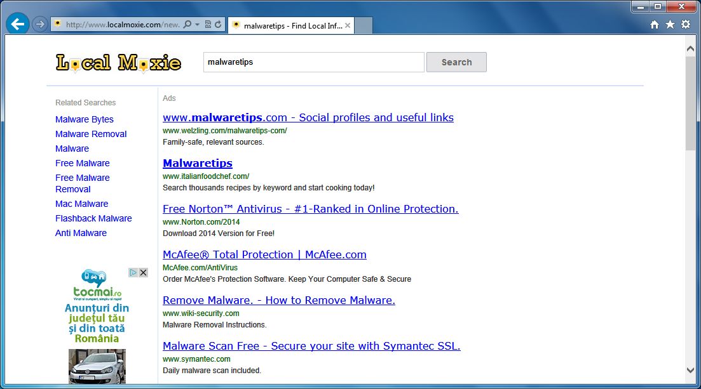The width and height of the screenshot is (701, 389).
Task: Open the plain Malware related search
Action: 72,148
